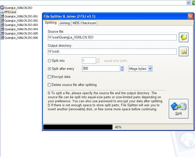Image resolution: width=195 pixels, height=157 pixels.
Task: Click the icon of QuangLe_XGNLCN.ISO.005
Action: coord(2,33)
